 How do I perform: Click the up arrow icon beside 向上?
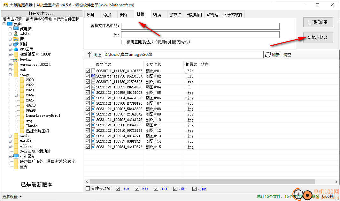(x=89, y=55)
